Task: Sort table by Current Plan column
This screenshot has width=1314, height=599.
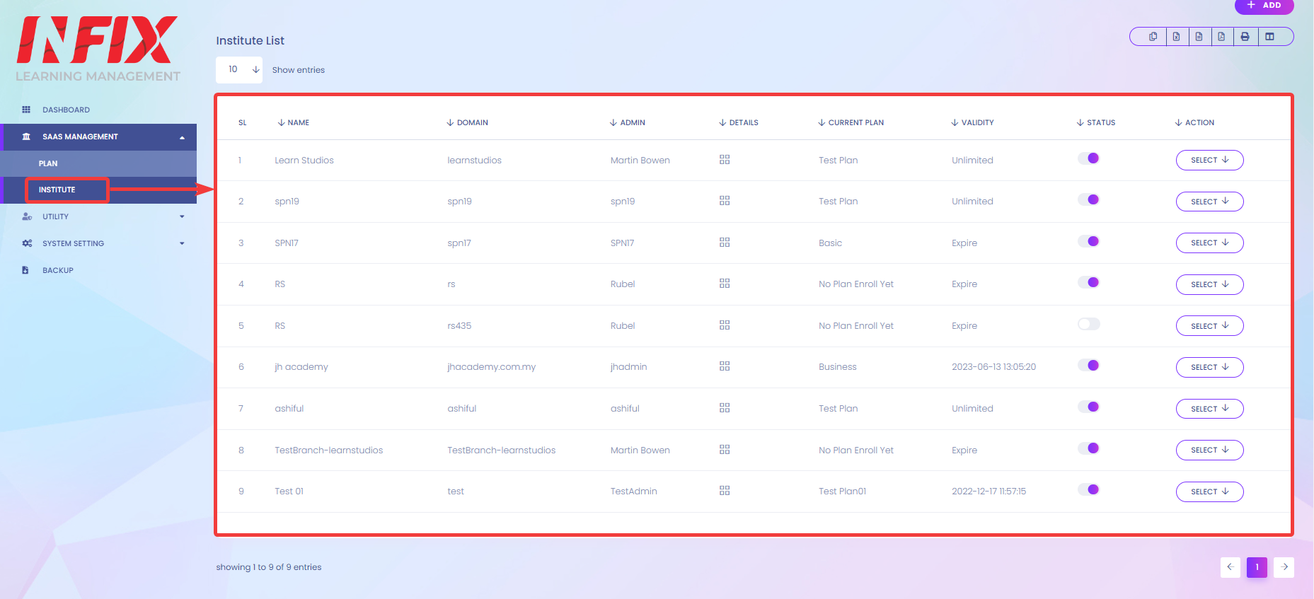Action: tap(851, 122)
